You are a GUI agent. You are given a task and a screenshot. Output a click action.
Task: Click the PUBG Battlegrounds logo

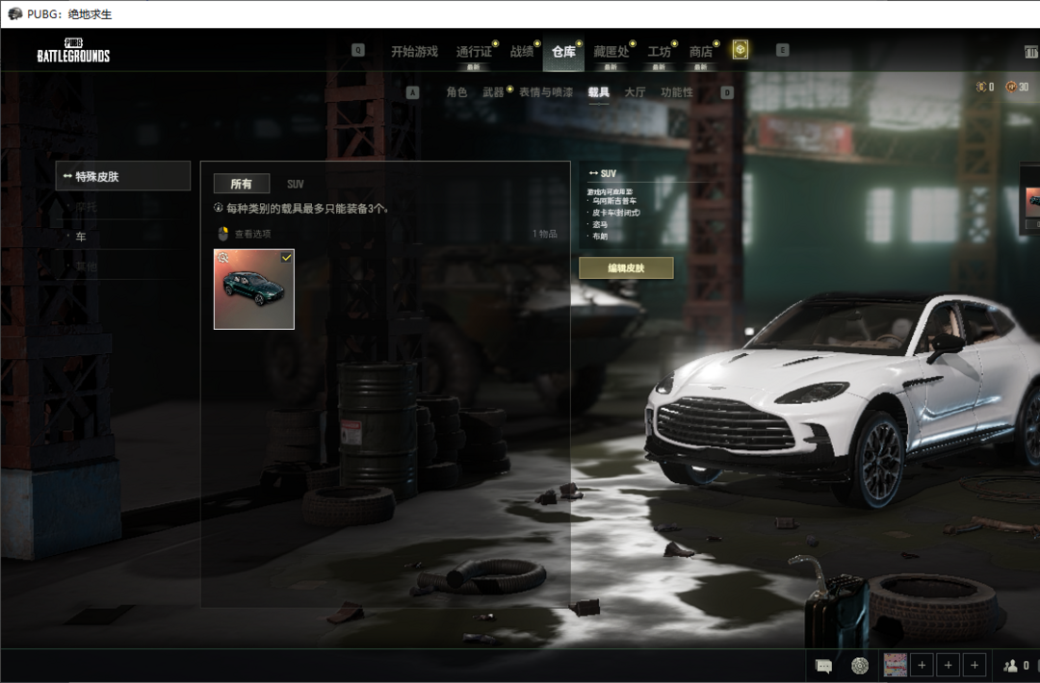(73, 51)
